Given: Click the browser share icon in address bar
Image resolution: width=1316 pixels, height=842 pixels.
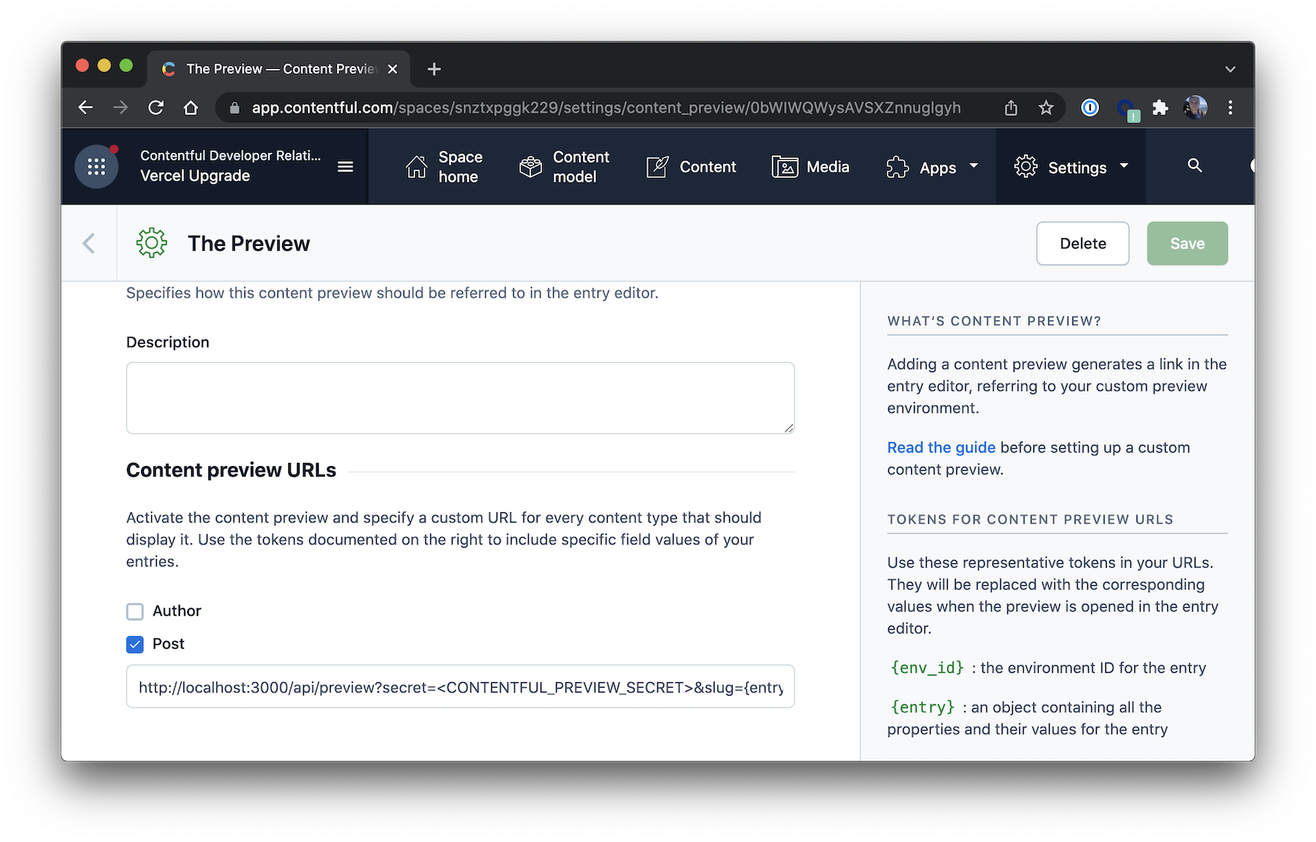Looking at the screenshot, I should click(x=1011, y=108).
